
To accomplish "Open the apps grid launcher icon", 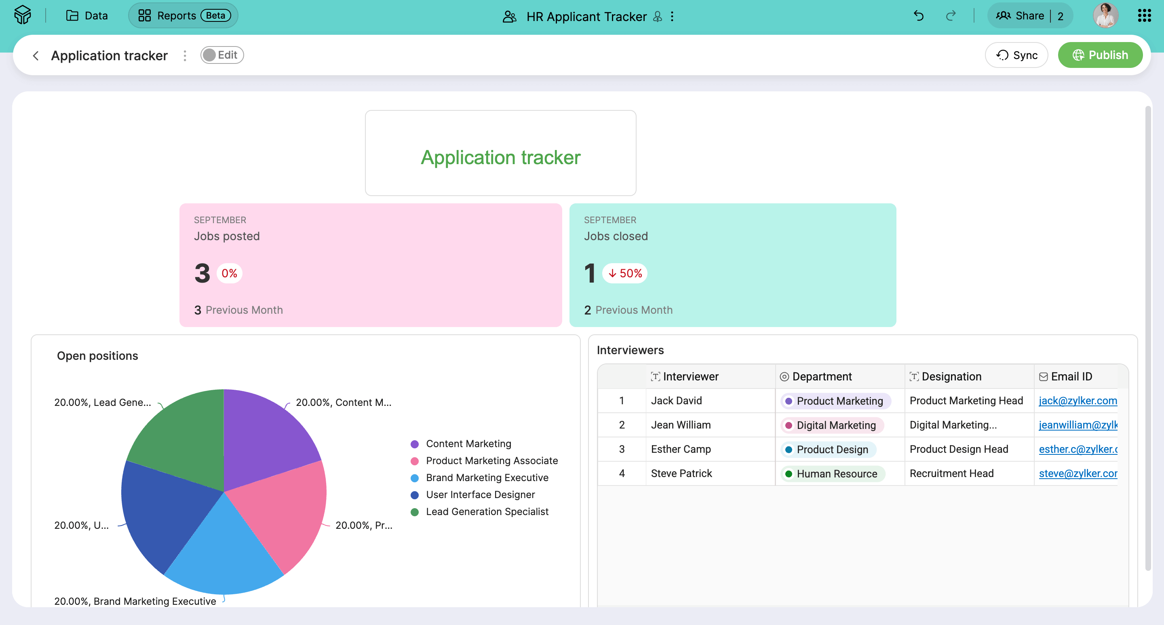I will coord(1144,16).
